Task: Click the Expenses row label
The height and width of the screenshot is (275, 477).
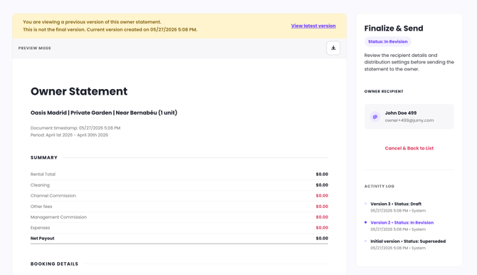Action: coord(40,227)
